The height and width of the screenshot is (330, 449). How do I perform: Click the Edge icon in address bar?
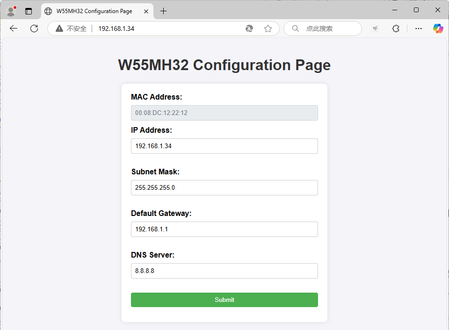point(249,29)
